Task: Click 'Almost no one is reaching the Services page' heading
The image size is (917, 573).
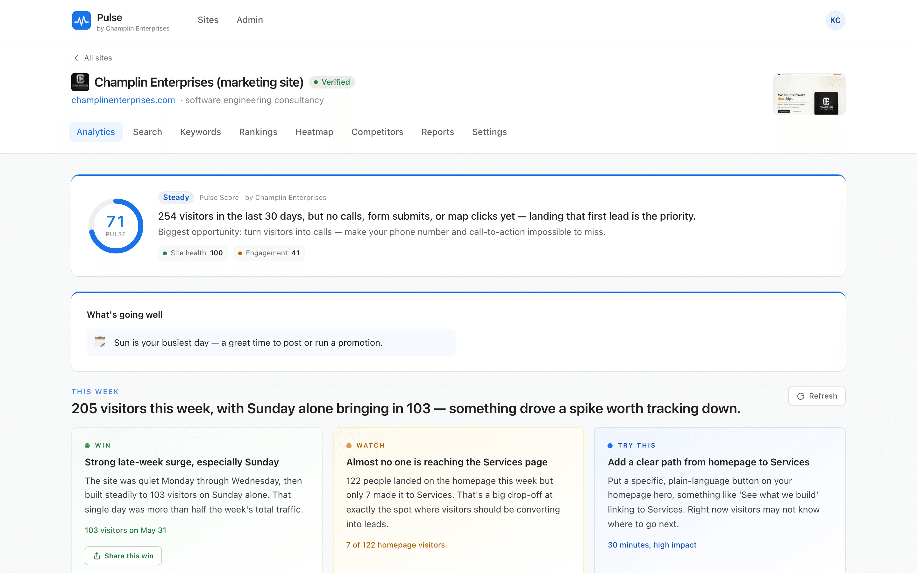Action: (447, 462)
